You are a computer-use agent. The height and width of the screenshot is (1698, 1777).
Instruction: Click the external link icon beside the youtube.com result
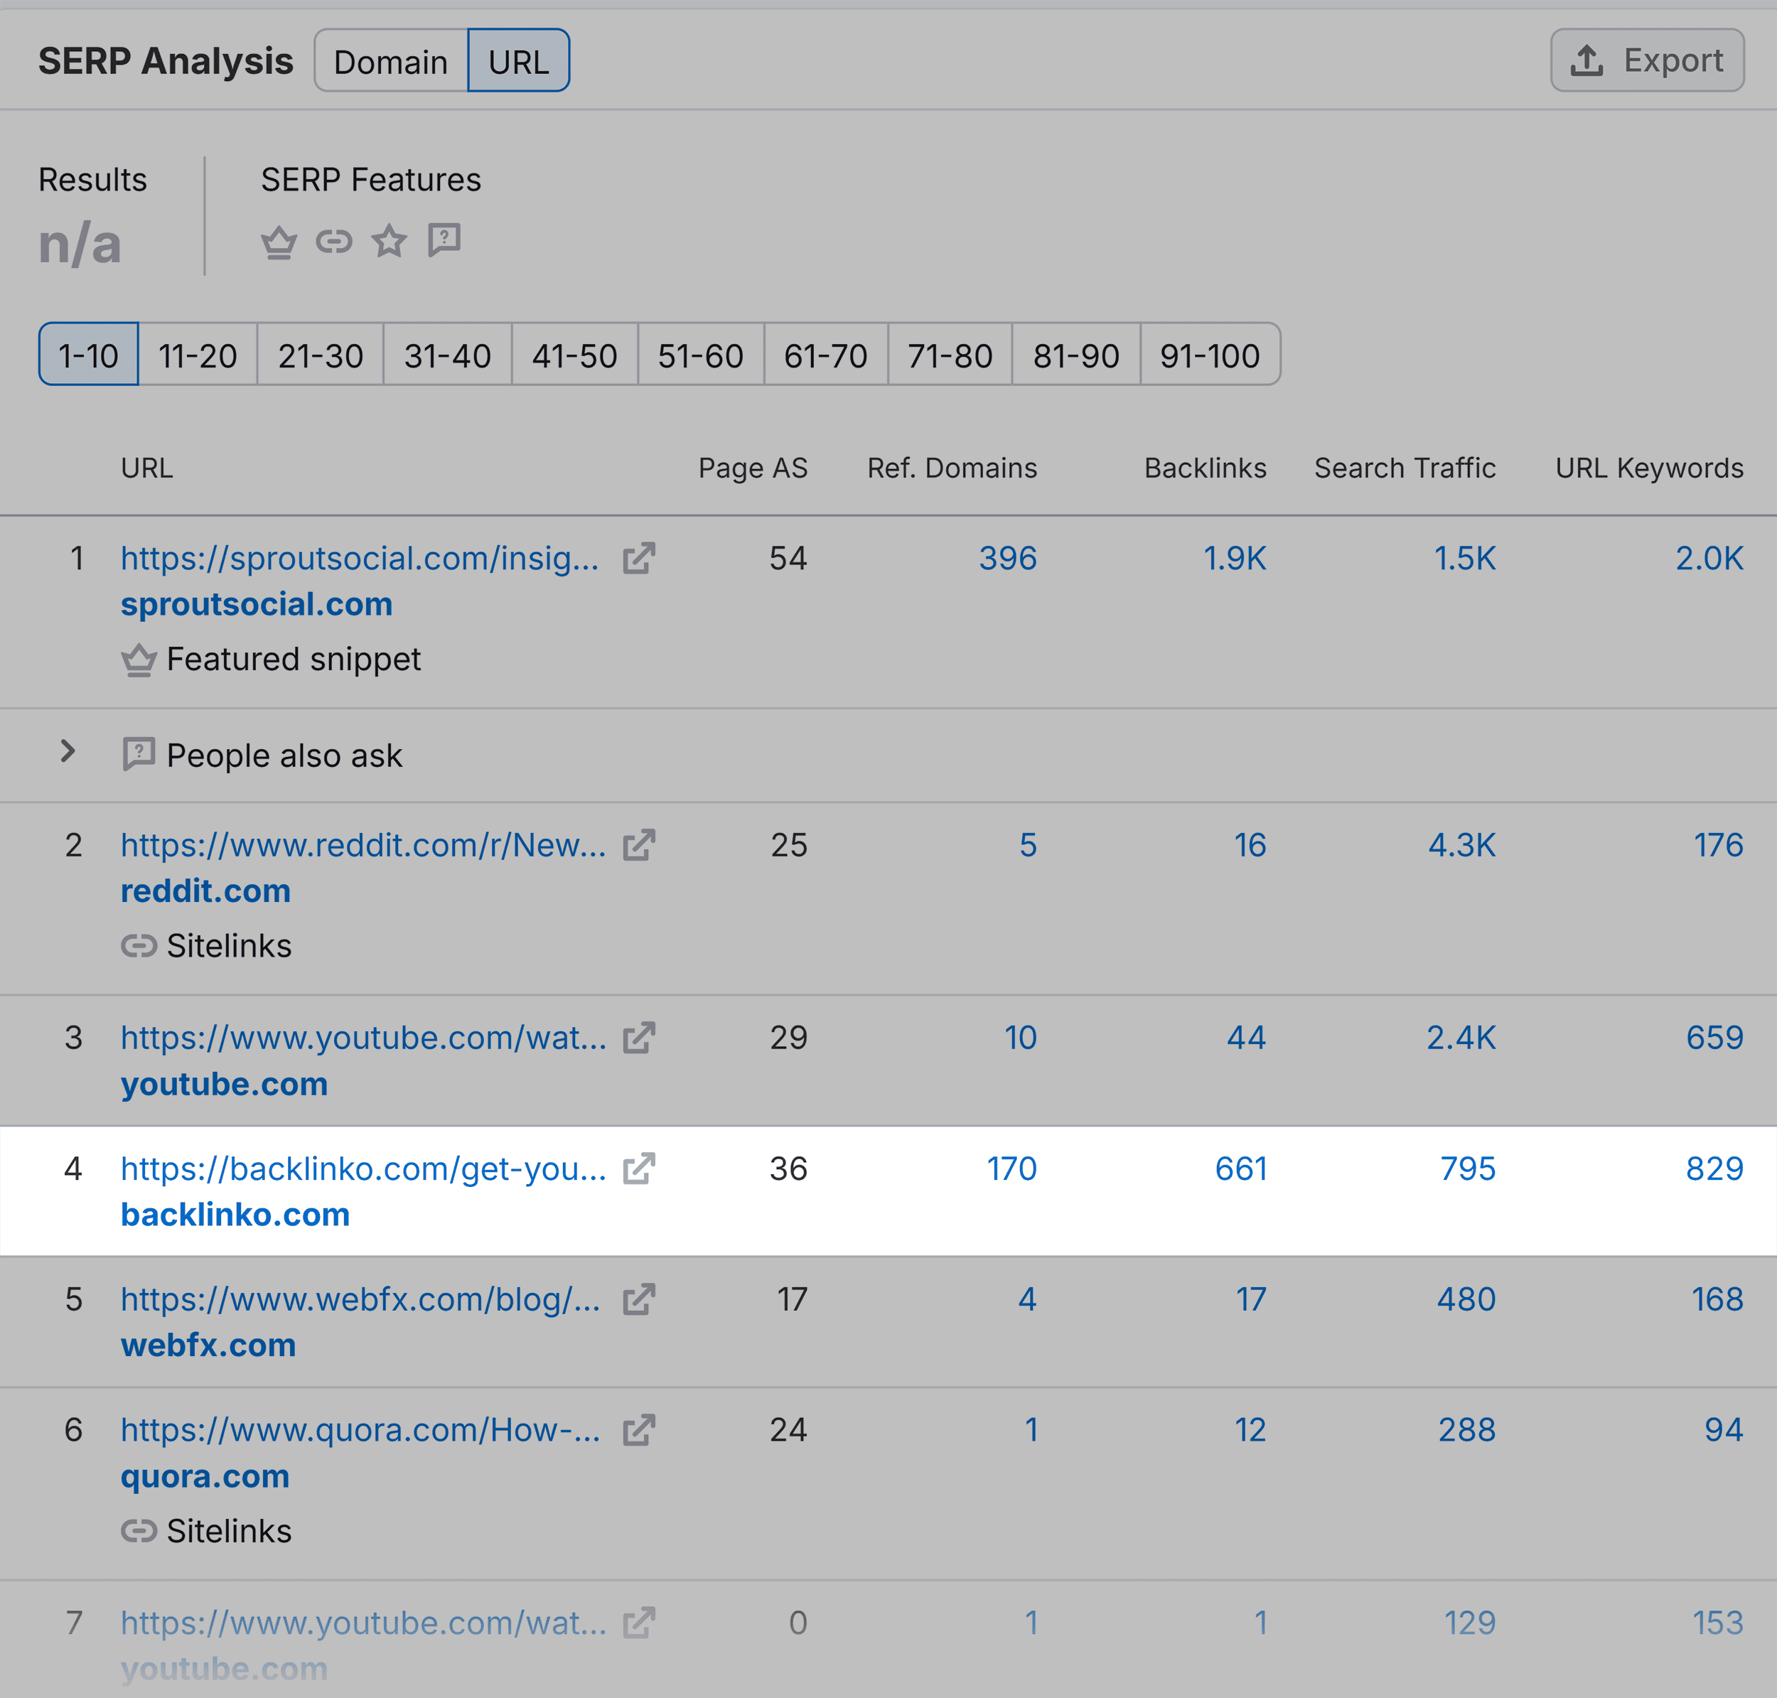638,1037
